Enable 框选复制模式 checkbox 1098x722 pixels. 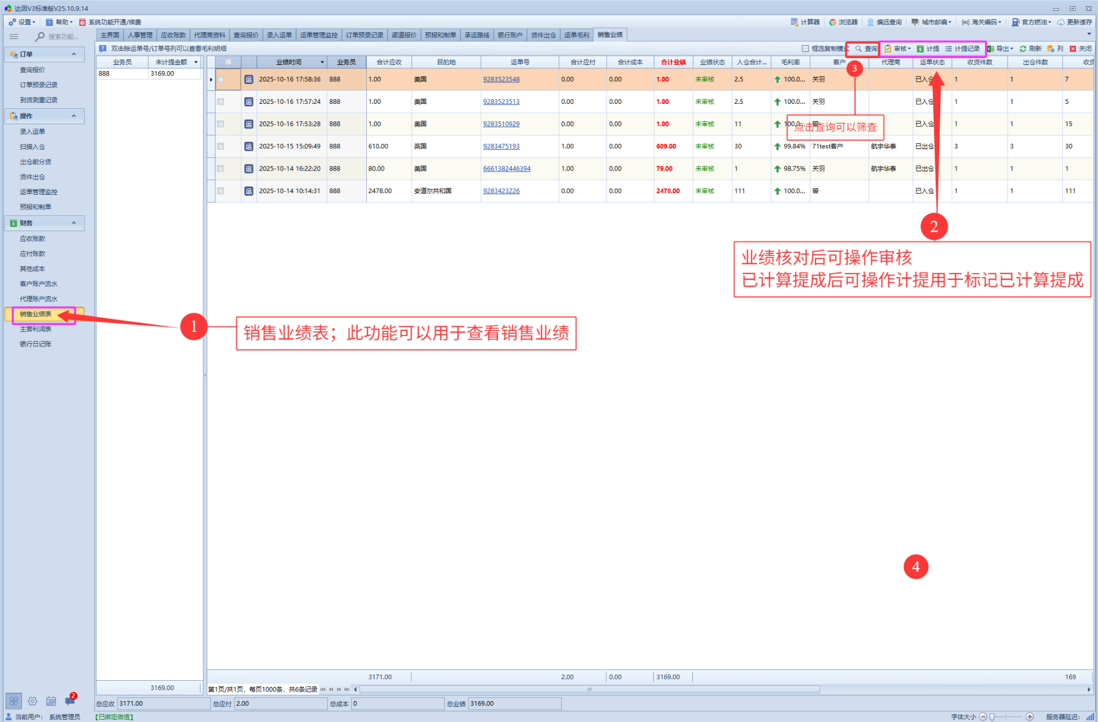805,49
